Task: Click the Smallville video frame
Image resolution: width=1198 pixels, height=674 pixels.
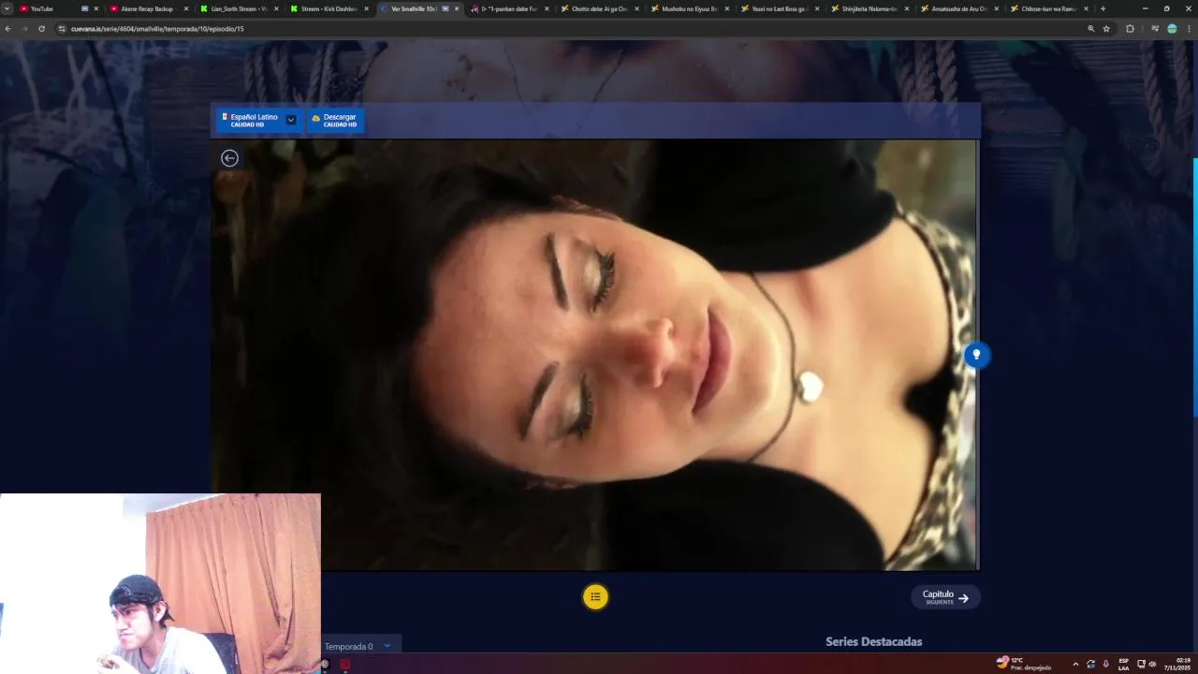Action: 594,355
